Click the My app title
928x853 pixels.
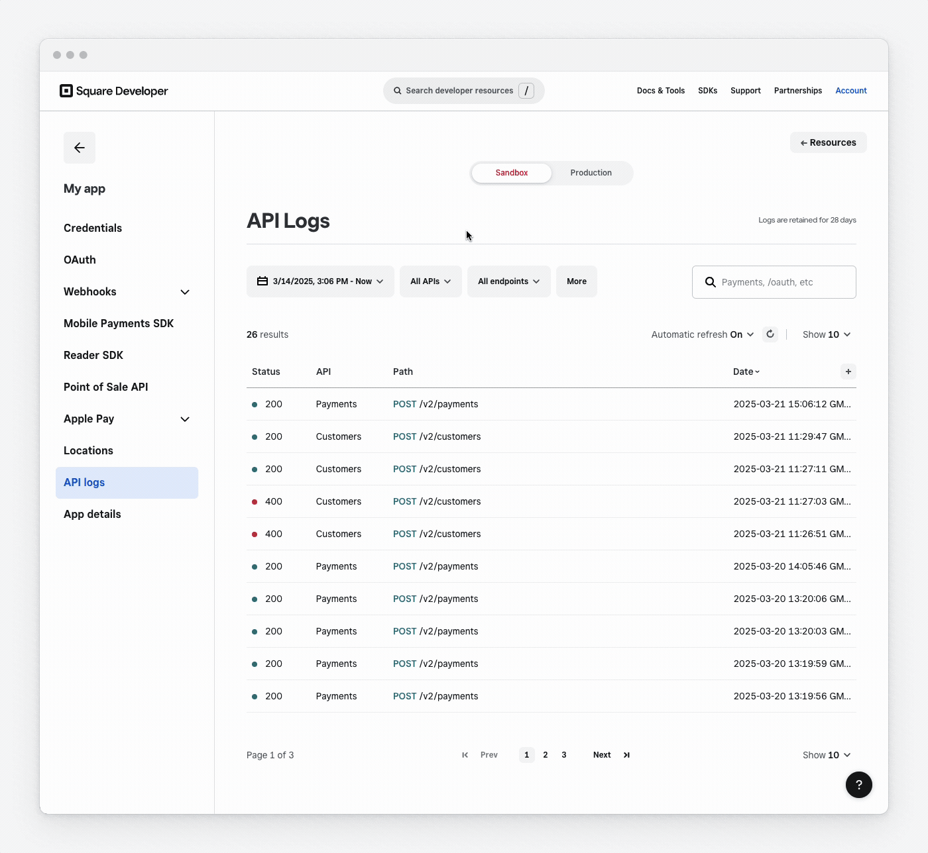(x=84, y=189)
